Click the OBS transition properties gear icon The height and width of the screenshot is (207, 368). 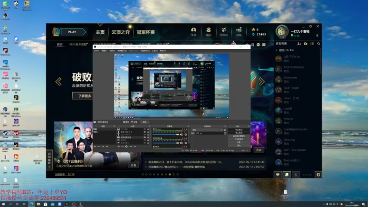224,130
